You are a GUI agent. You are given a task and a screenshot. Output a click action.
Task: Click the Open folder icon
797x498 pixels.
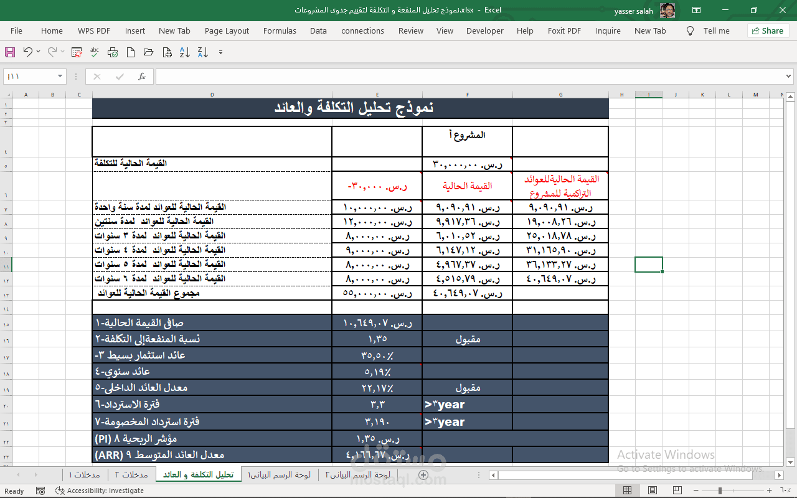[148, 52]
